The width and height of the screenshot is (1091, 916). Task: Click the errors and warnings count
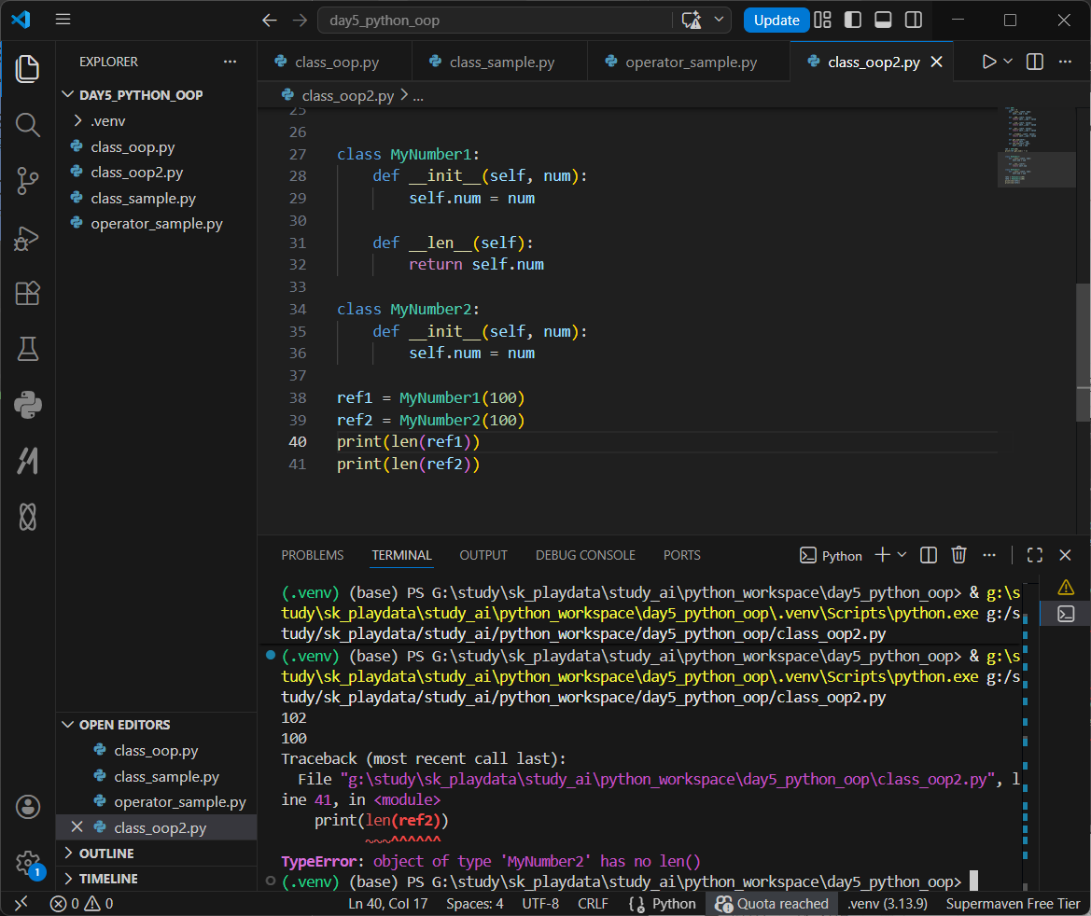81,904
